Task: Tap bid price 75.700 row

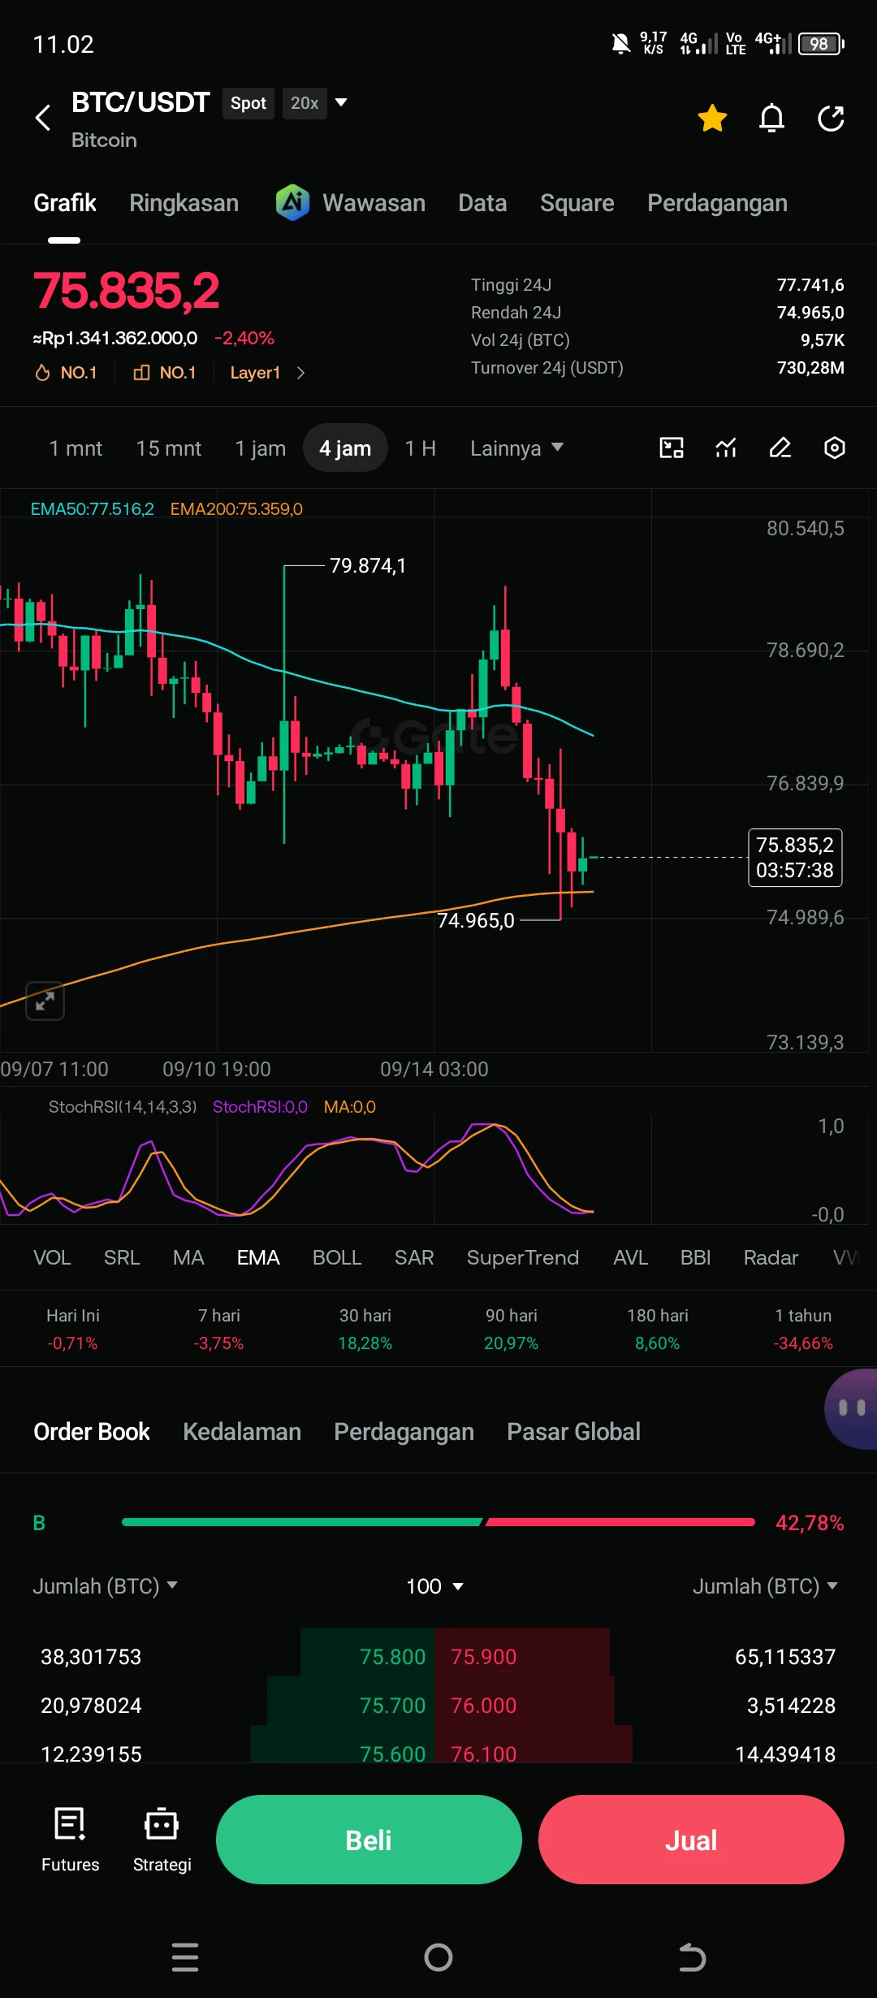Action: [x=233, y=1705]
